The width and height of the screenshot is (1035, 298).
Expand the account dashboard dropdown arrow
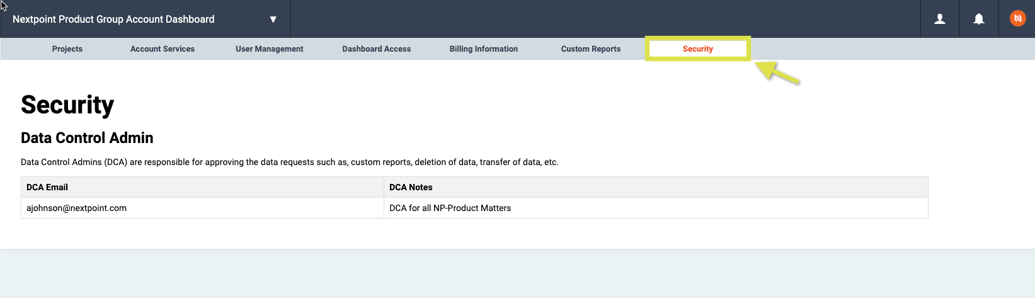tap(273, 20)
